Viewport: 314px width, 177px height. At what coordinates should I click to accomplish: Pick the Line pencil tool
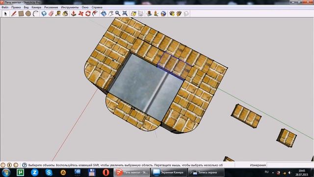point(14,14)
